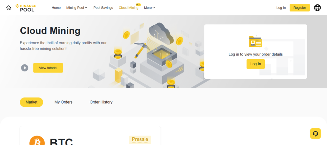This screenshot has height=145, width=327.
Task: Click Log In in the header
Action: point(281,8)
